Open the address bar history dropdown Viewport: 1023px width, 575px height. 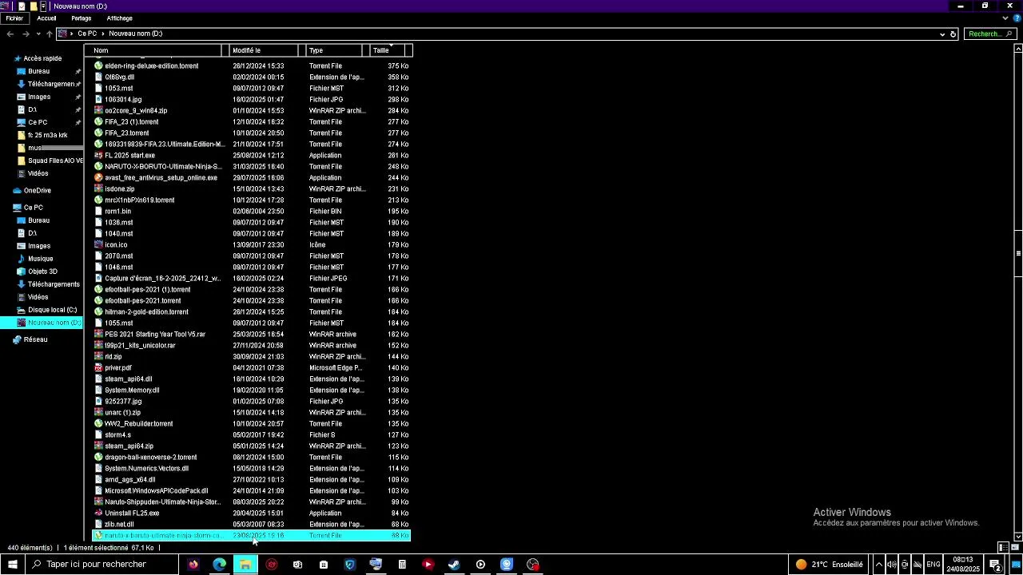(x=942, y=34)
